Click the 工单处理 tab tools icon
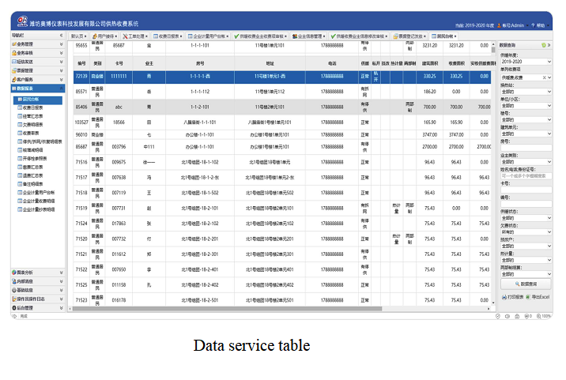Screen dimensions: 566x380 point(125,36)
